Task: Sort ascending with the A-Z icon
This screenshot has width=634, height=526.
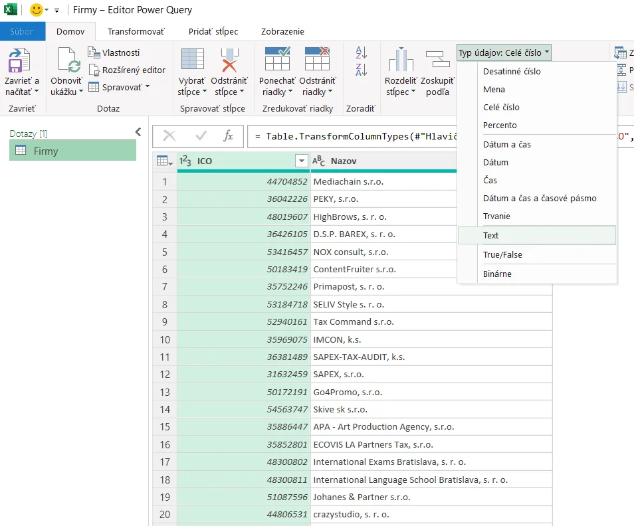Action: click(x=361, y=52)
